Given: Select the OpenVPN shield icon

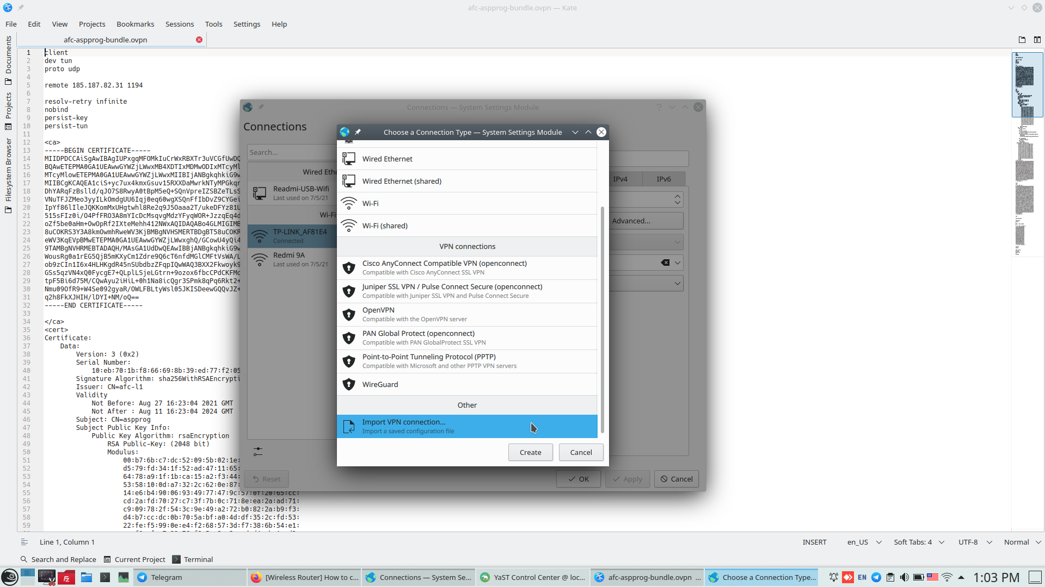Looking at the screenshot, I should click(349, 315).
